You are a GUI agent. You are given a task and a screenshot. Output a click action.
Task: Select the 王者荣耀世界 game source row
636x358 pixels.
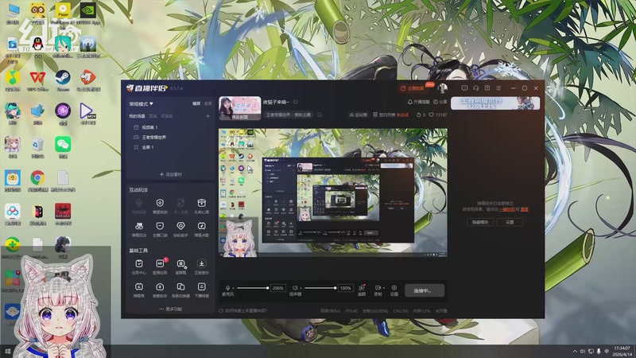coord(170,137)
